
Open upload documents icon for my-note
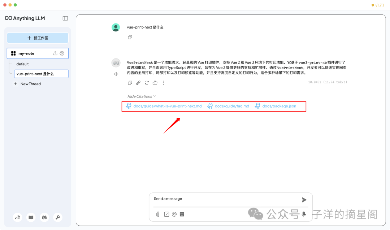[55, 53]
